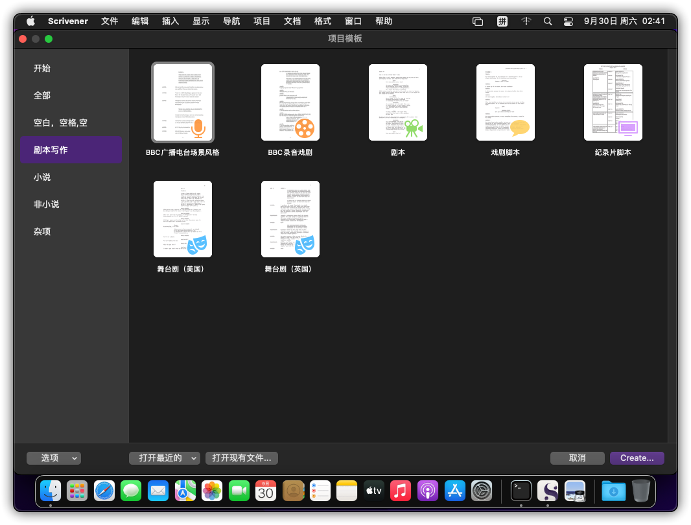Open the Trash from the Dock
The height and width of the screenshot is (525, 691).
click(640, 491)
